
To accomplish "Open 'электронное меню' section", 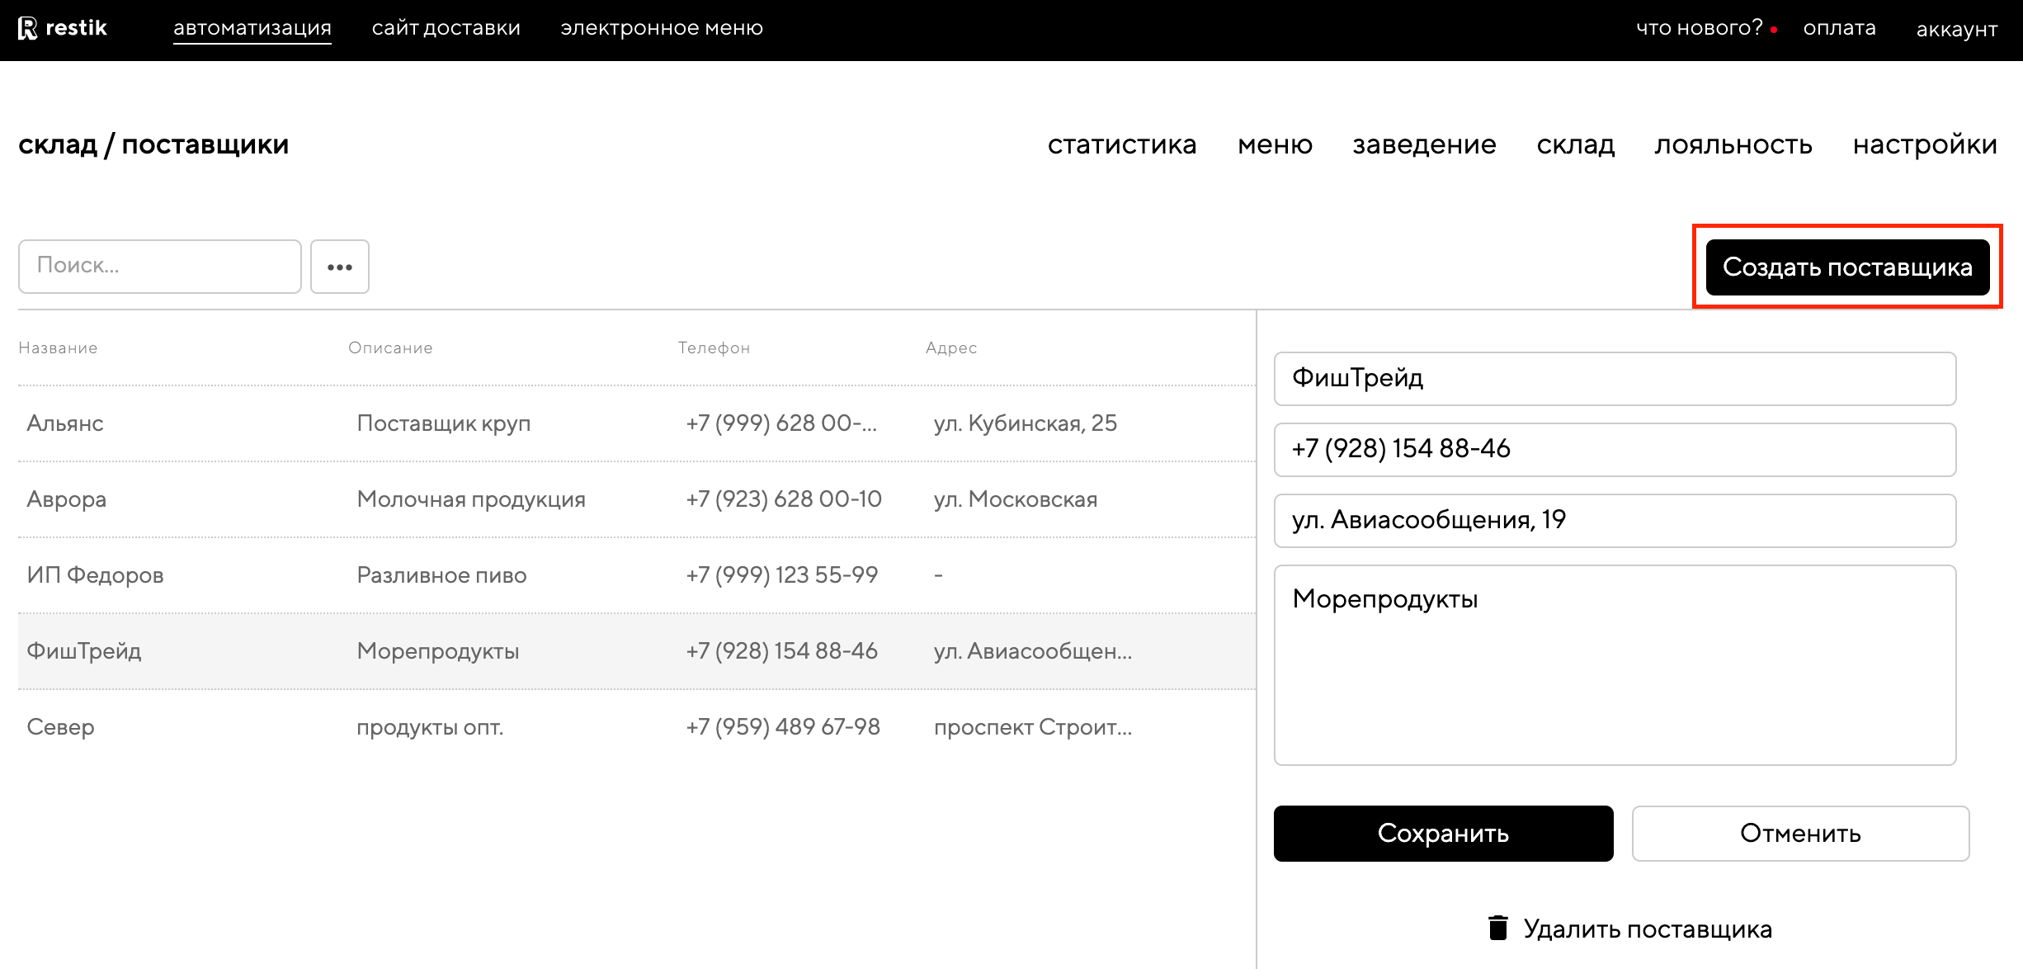I will [662, 28].
